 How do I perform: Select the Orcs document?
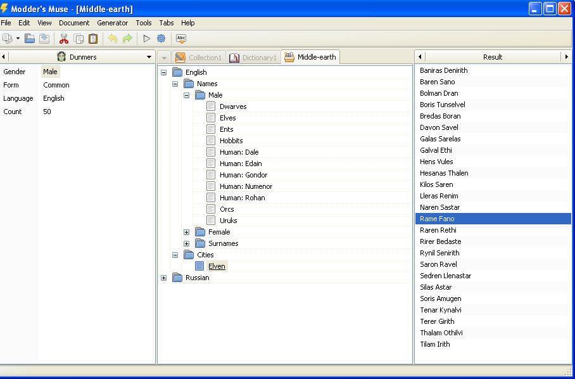click(x=227, y=209)
